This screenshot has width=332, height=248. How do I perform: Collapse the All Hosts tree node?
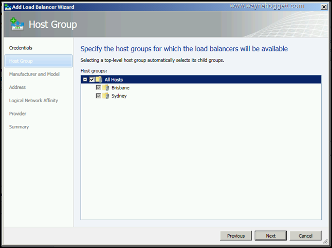pos(85,80)
